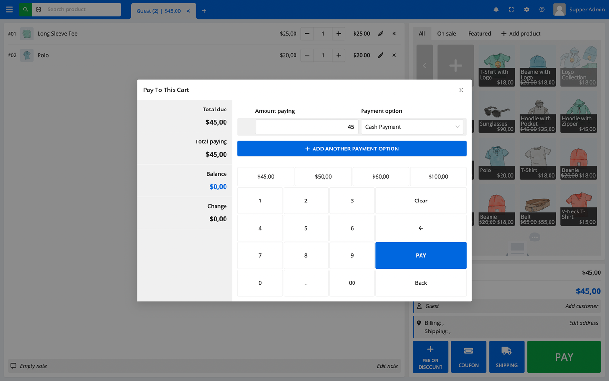Open the help question mark icon
Image resolution: width=609 pixels, height=381 pixels.
(x=542, y=10)
